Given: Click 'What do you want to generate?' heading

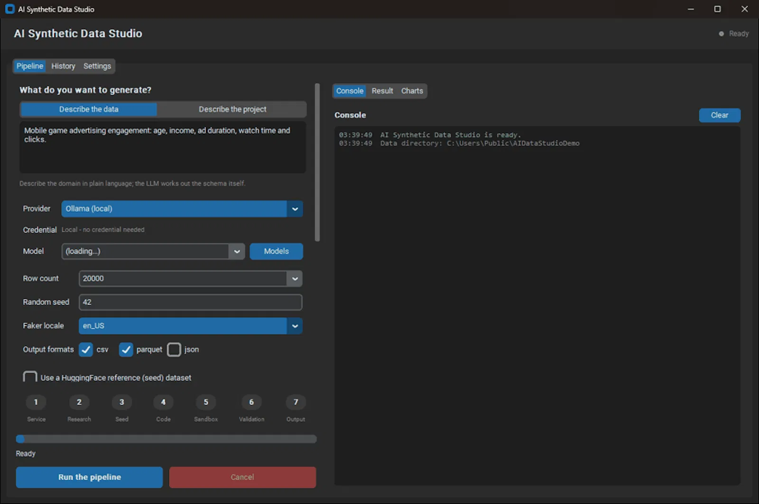Looking at the screenshot, I should tap(85, 90).
